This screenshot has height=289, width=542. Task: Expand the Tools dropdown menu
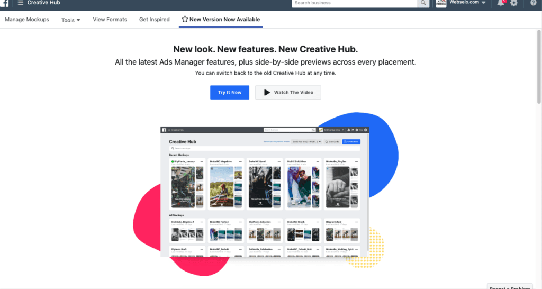(x=70, y=20)
